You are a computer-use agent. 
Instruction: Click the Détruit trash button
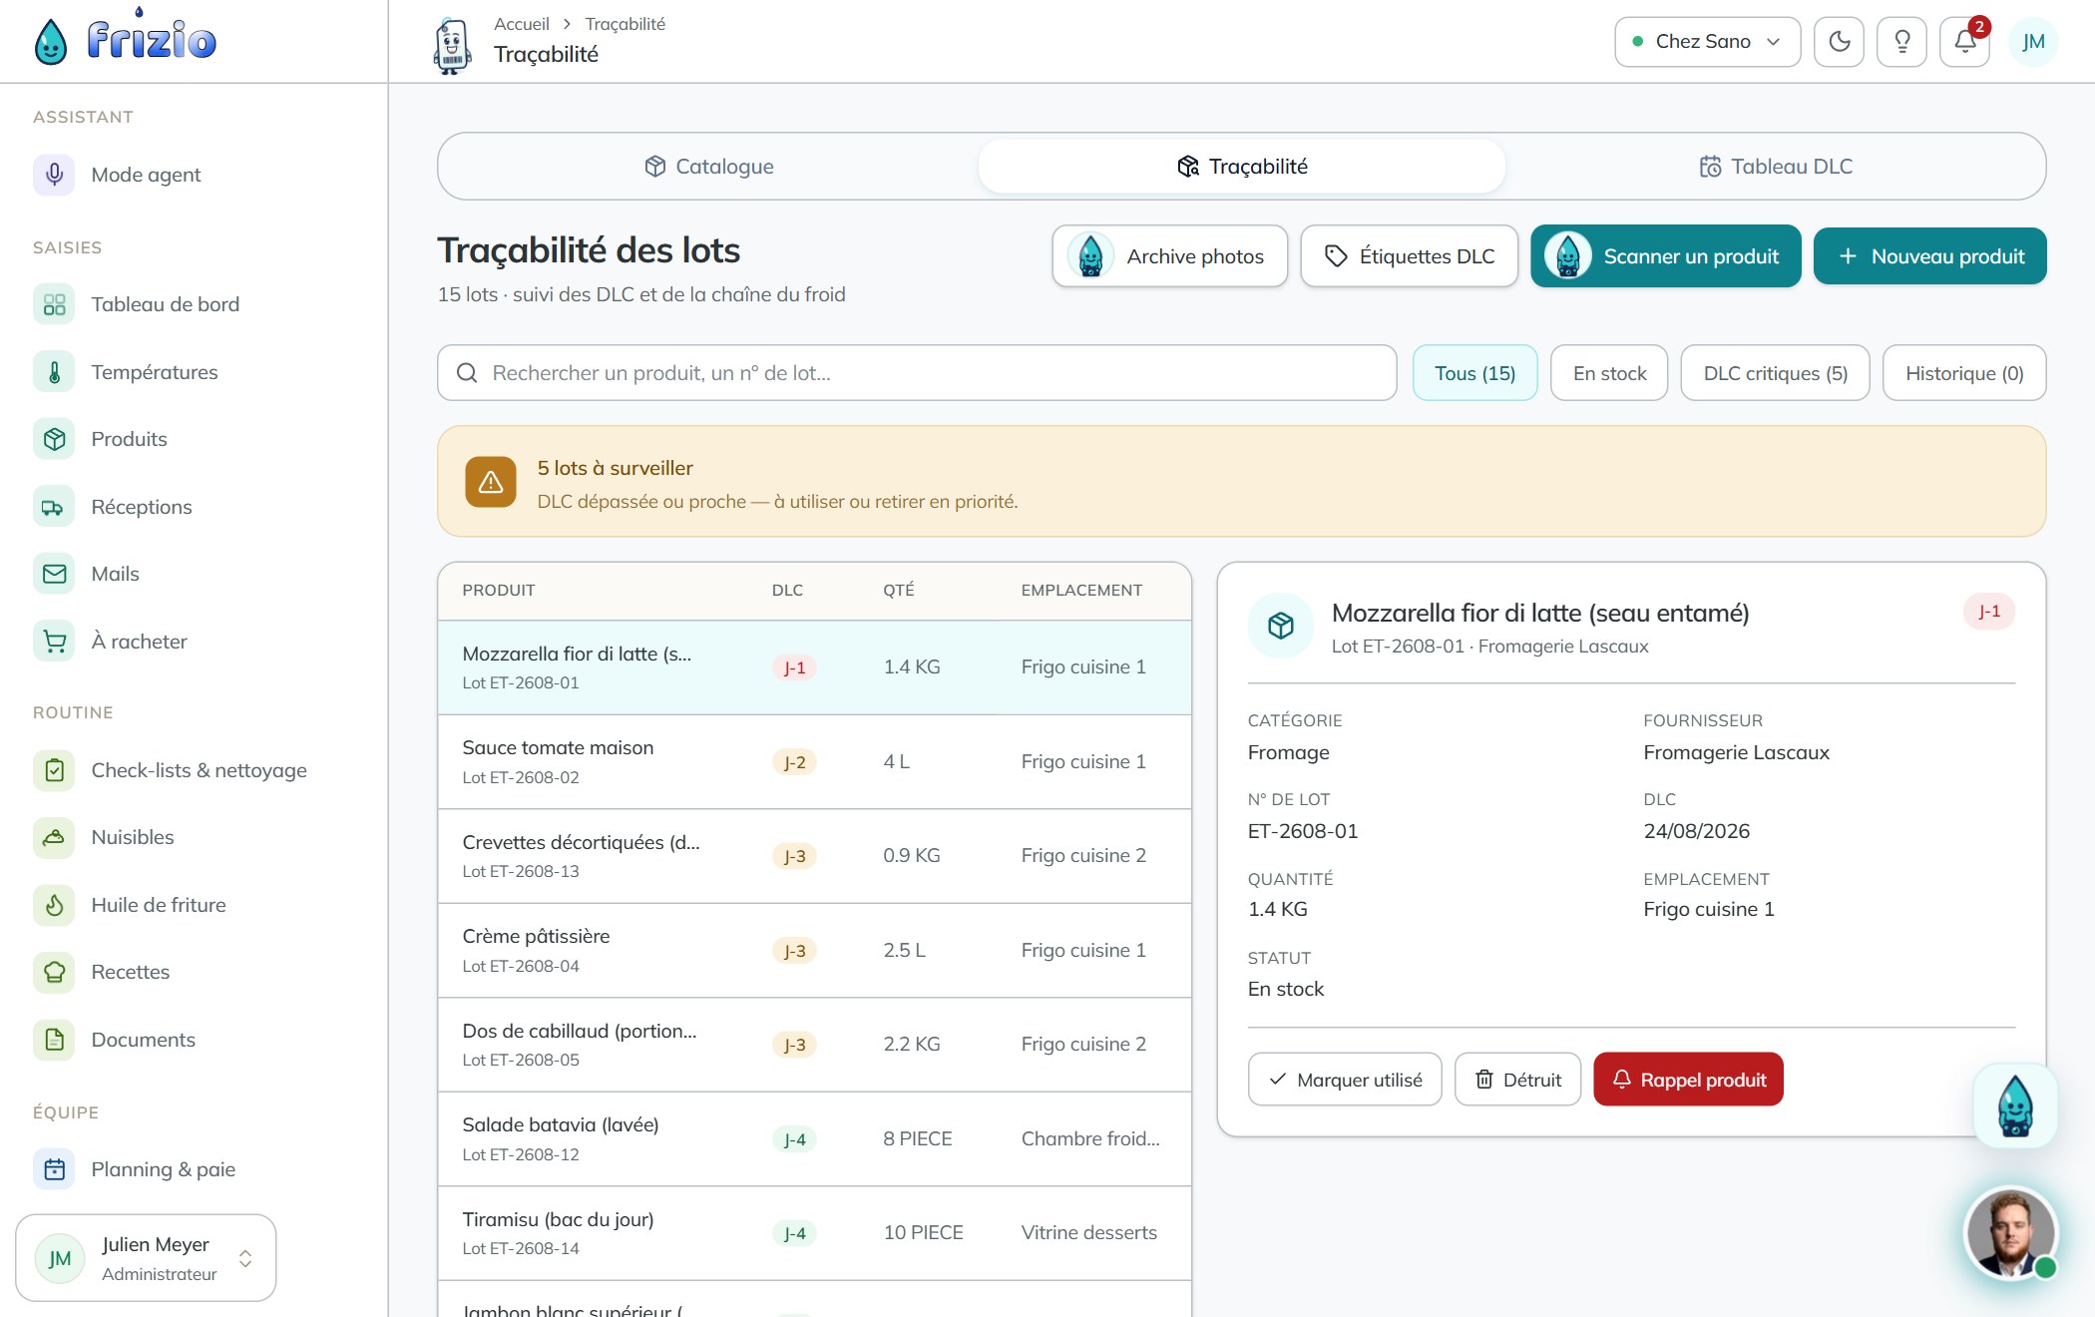1517,1080
